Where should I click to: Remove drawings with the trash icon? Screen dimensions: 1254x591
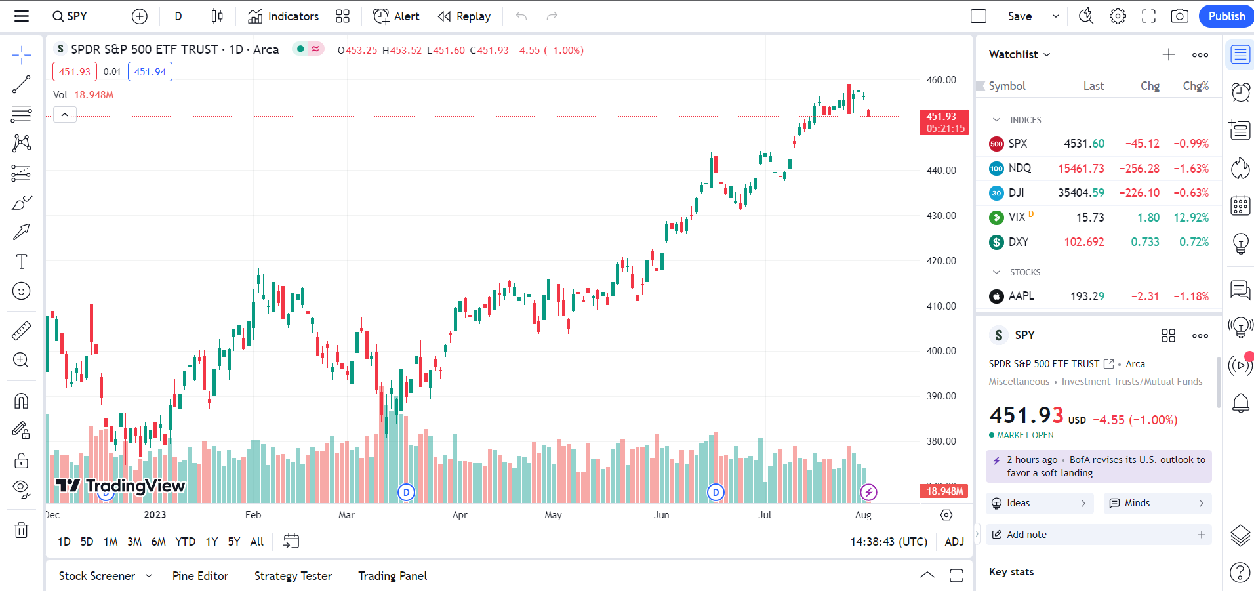coord(22,529)
